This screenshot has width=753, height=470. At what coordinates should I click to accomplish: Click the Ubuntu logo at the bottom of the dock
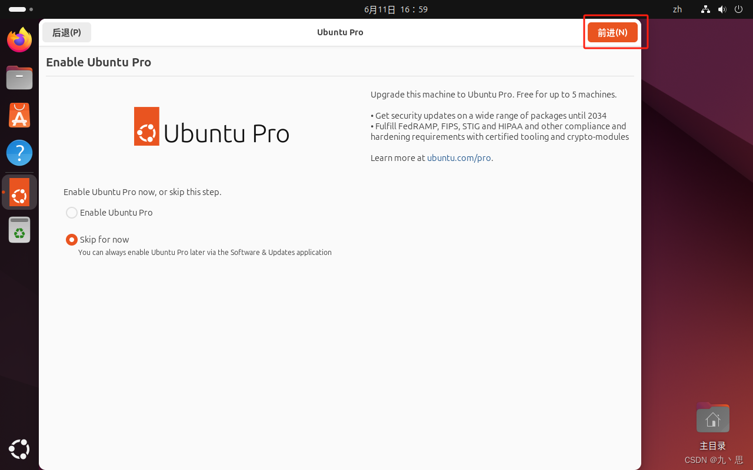coord(19,449)
